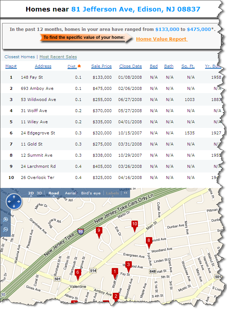Click route 514 marker on map
Screen dimensions: 227x309
[93, 271]
